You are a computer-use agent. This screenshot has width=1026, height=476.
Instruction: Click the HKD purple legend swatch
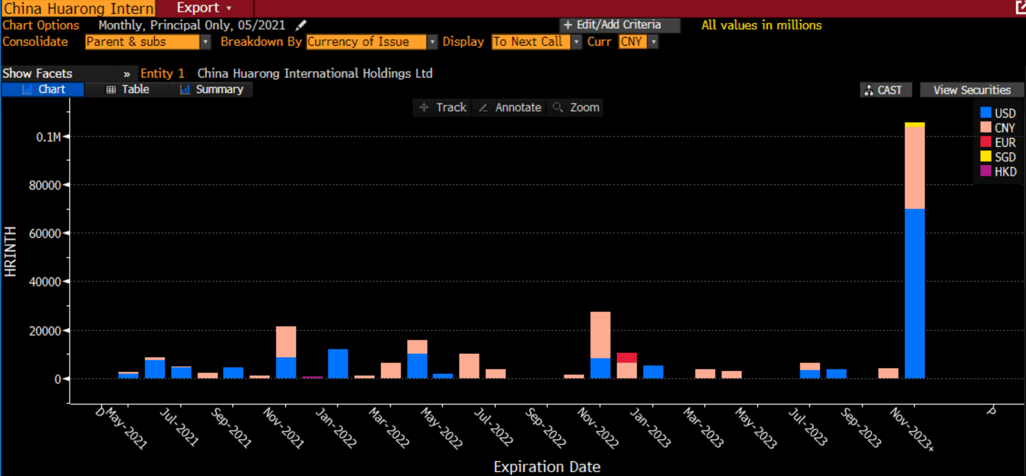[985, 171]
